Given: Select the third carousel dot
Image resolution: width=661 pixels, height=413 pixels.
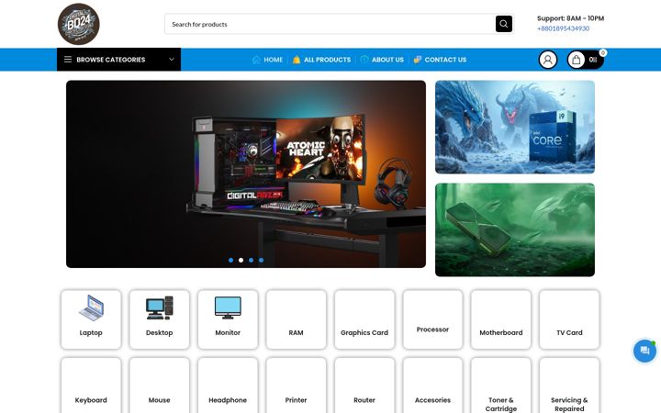Looking at the screenshot, I should (251, 260).
